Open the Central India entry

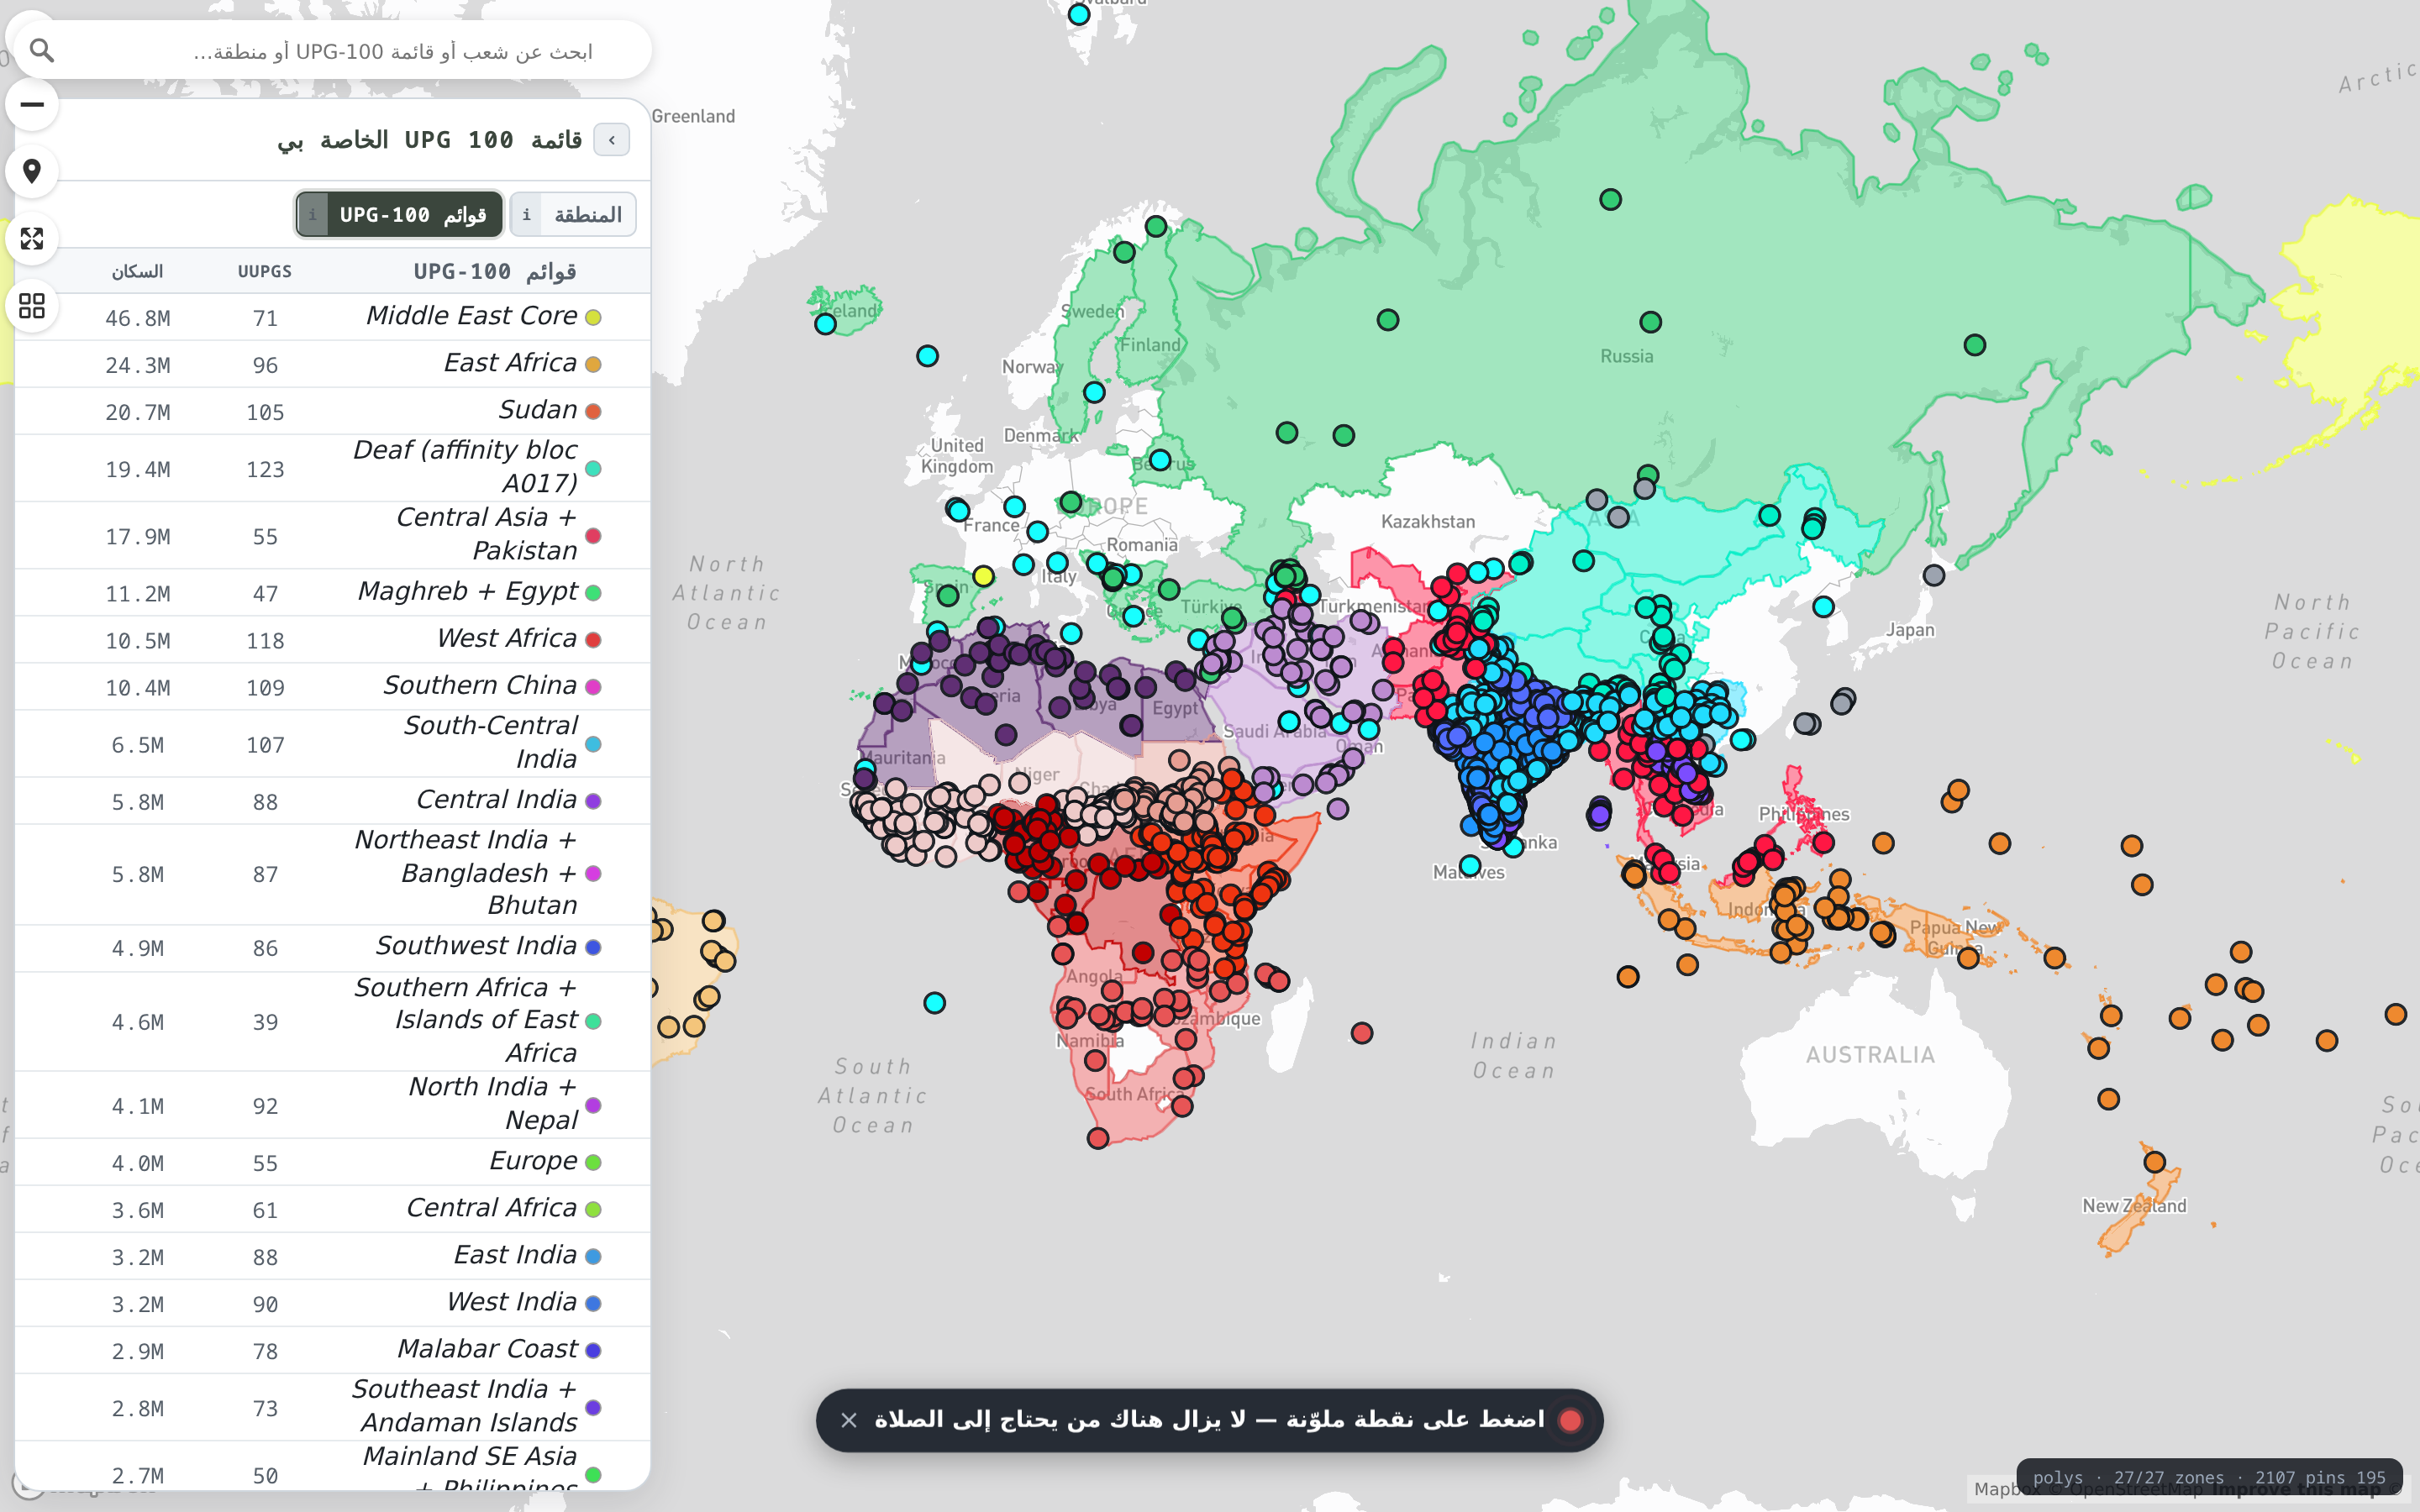333,800
